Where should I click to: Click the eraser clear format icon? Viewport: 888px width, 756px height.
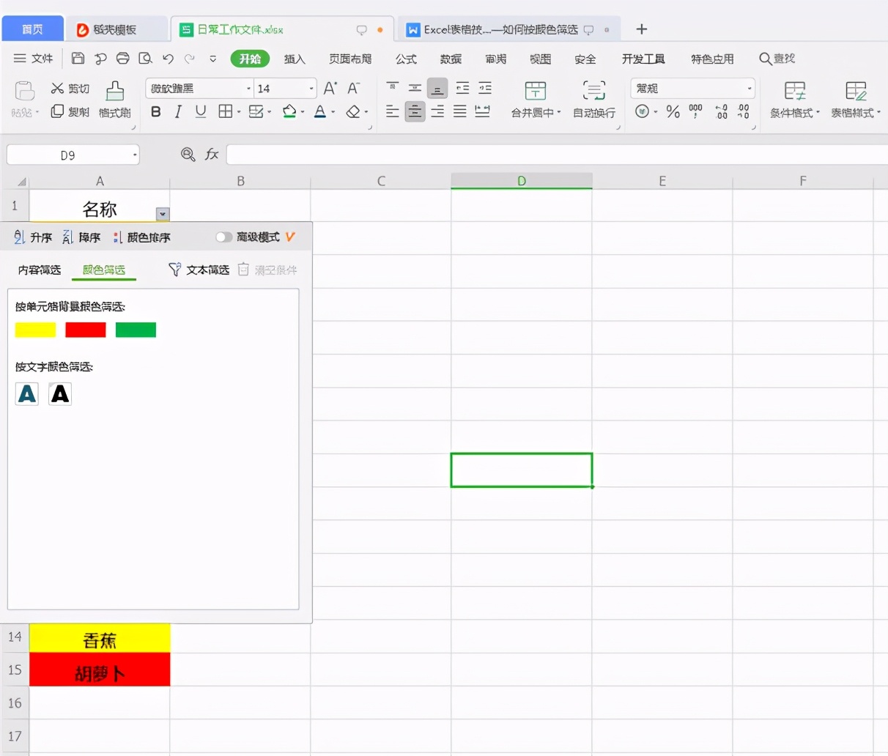[353, 111]
